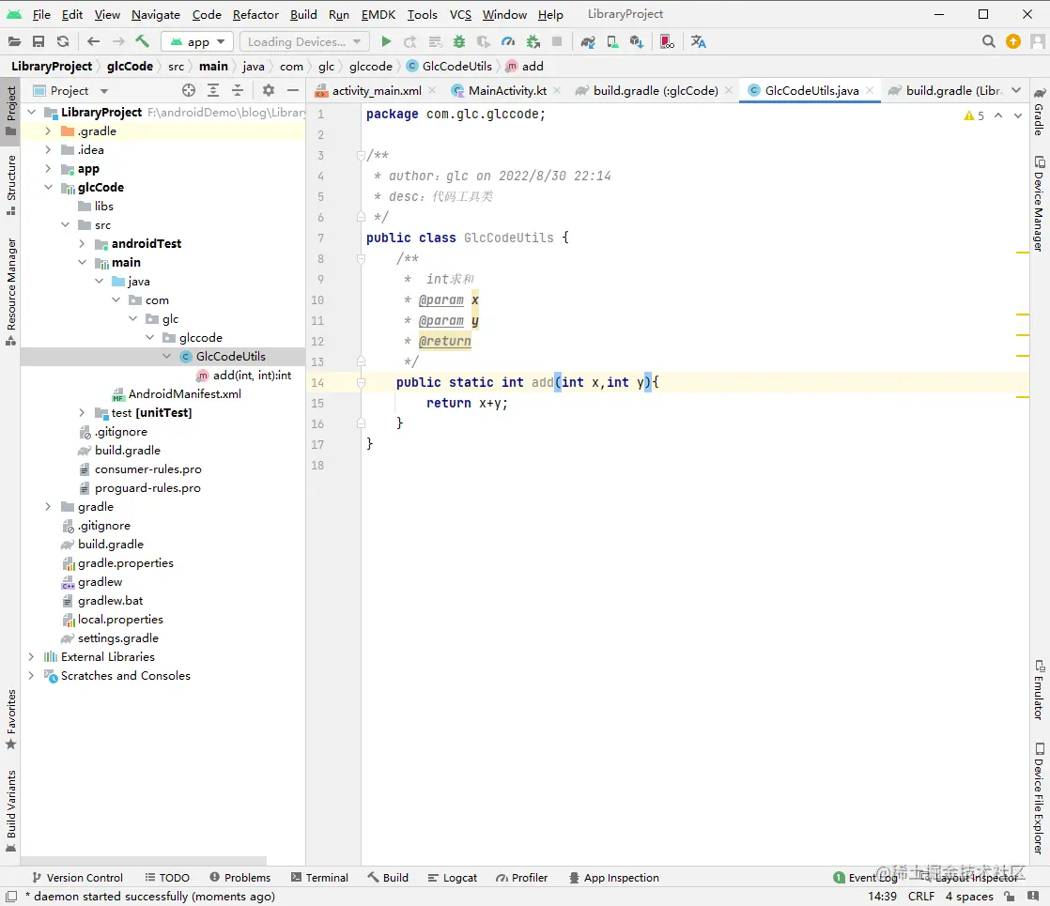The image size is (1050, 906).
Task: Click the Profile app gauge icon
Action: tap(508, 41)
